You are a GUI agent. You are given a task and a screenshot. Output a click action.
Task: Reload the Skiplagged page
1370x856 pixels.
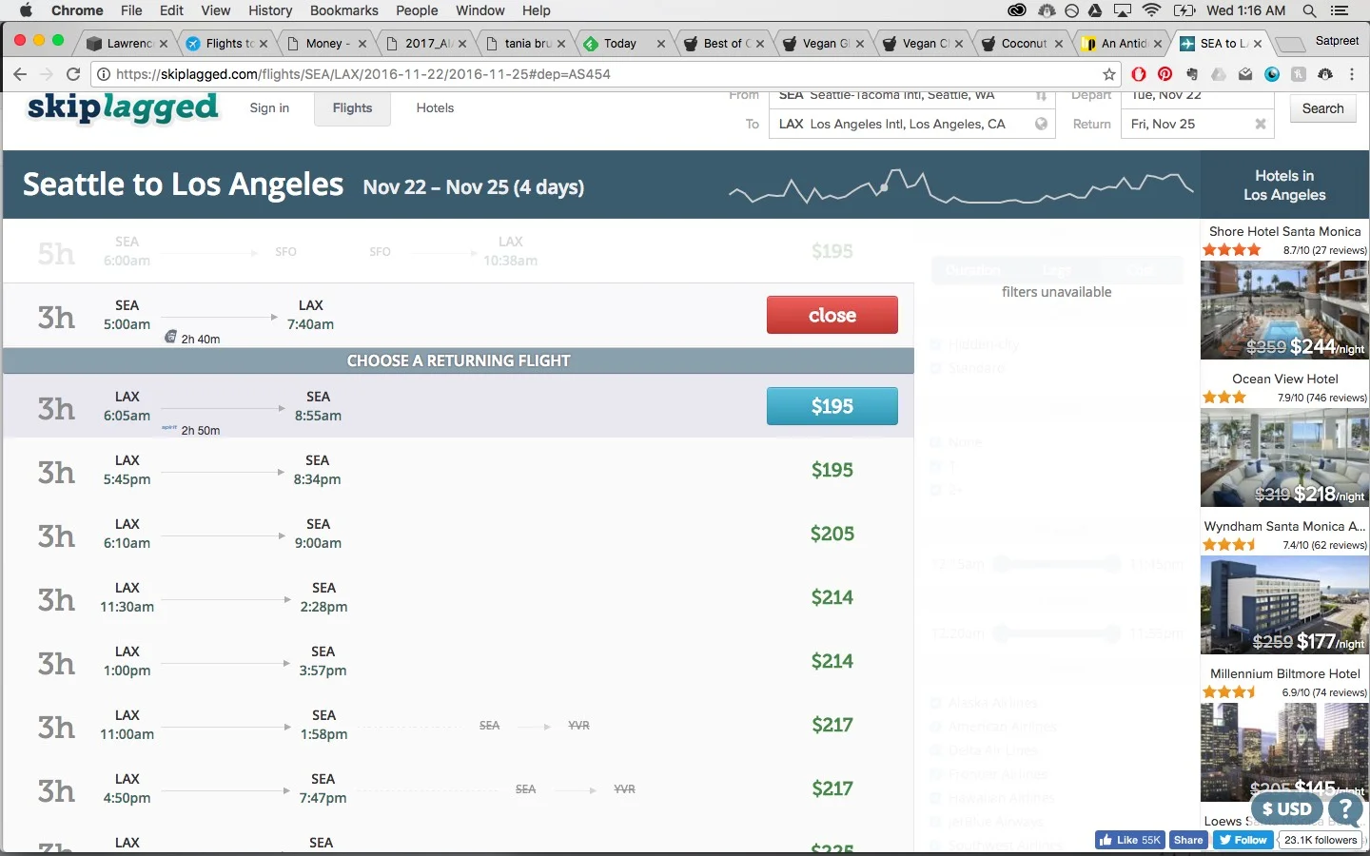[x=73, y=74]
